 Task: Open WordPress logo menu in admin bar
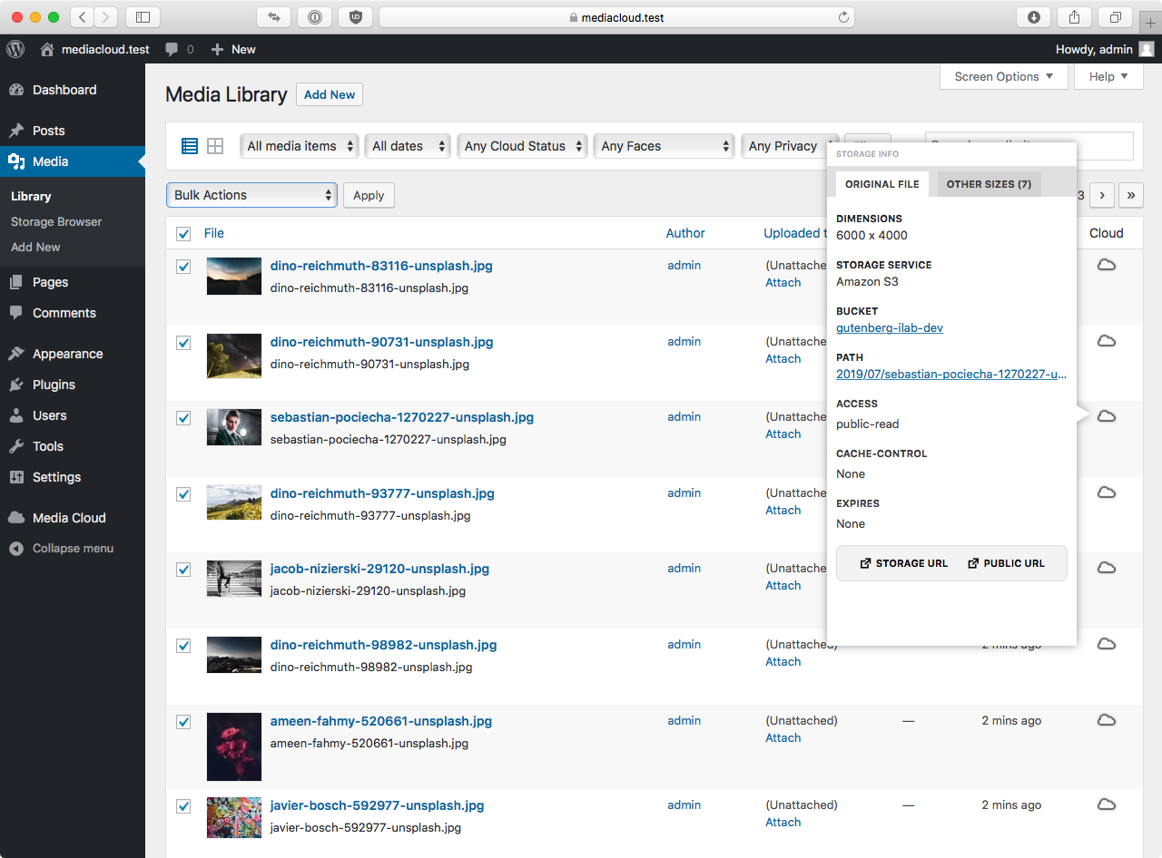15,50
